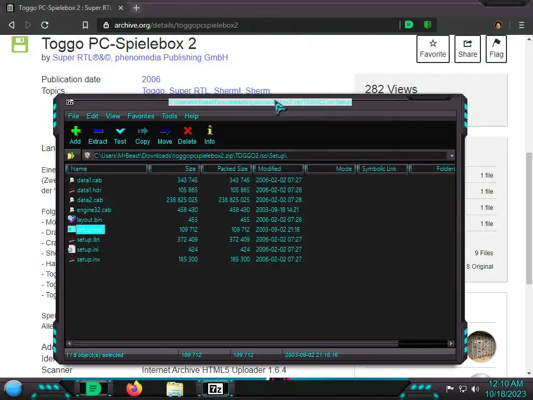The height and width of the screenshot is (400, 533).
Task: Click the network tray icon
Action: [x=463, y=389]
